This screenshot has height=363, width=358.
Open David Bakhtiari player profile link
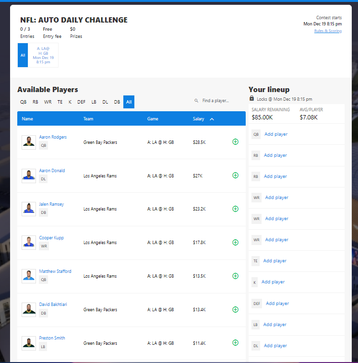pos(53,304)
